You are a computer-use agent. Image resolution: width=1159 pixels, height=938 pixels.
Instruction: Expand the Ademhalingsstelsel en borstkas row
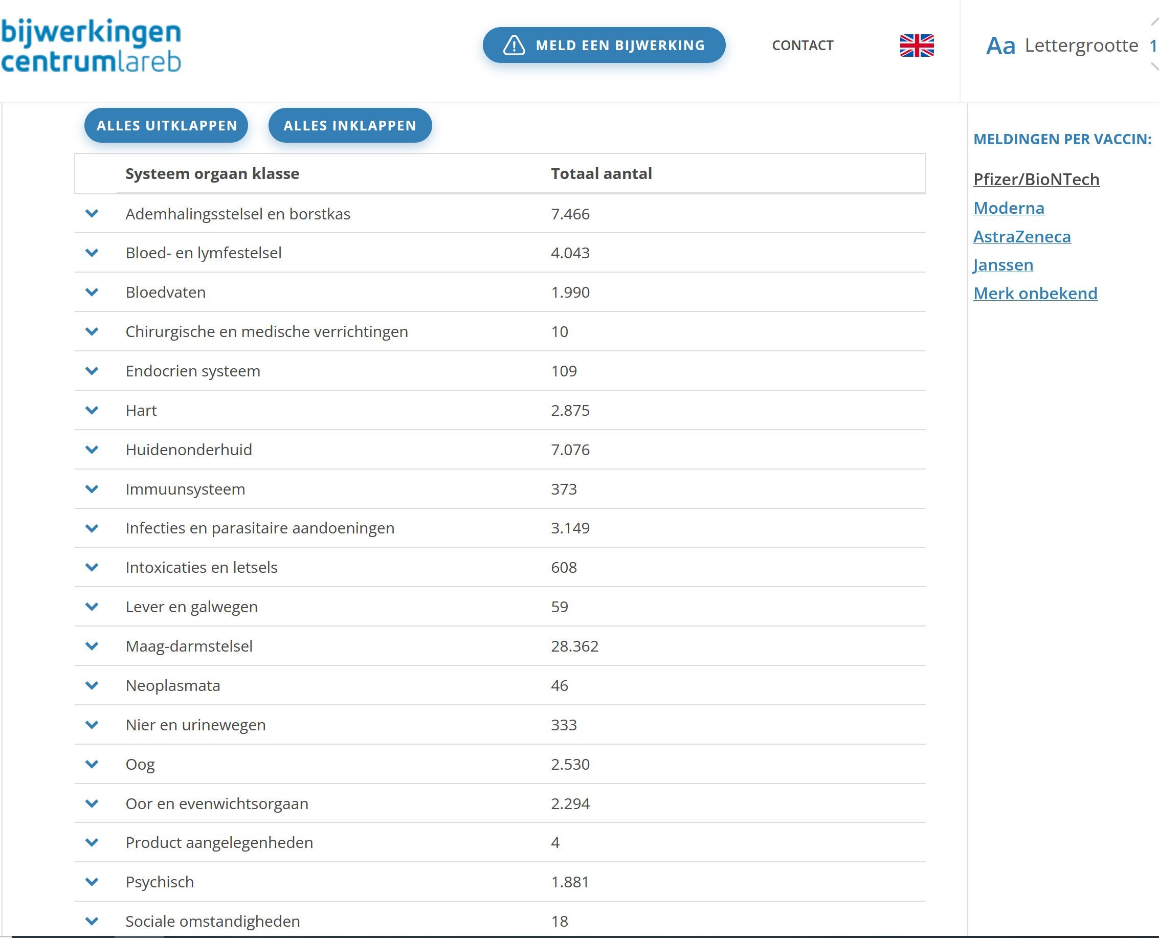pos(92,213)
